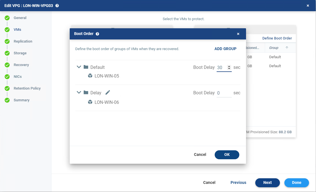Viewport: 316px width, 192px height.
Task: Click the Default group folder icon
Action: pyautogui.click(x=86, y=67)
